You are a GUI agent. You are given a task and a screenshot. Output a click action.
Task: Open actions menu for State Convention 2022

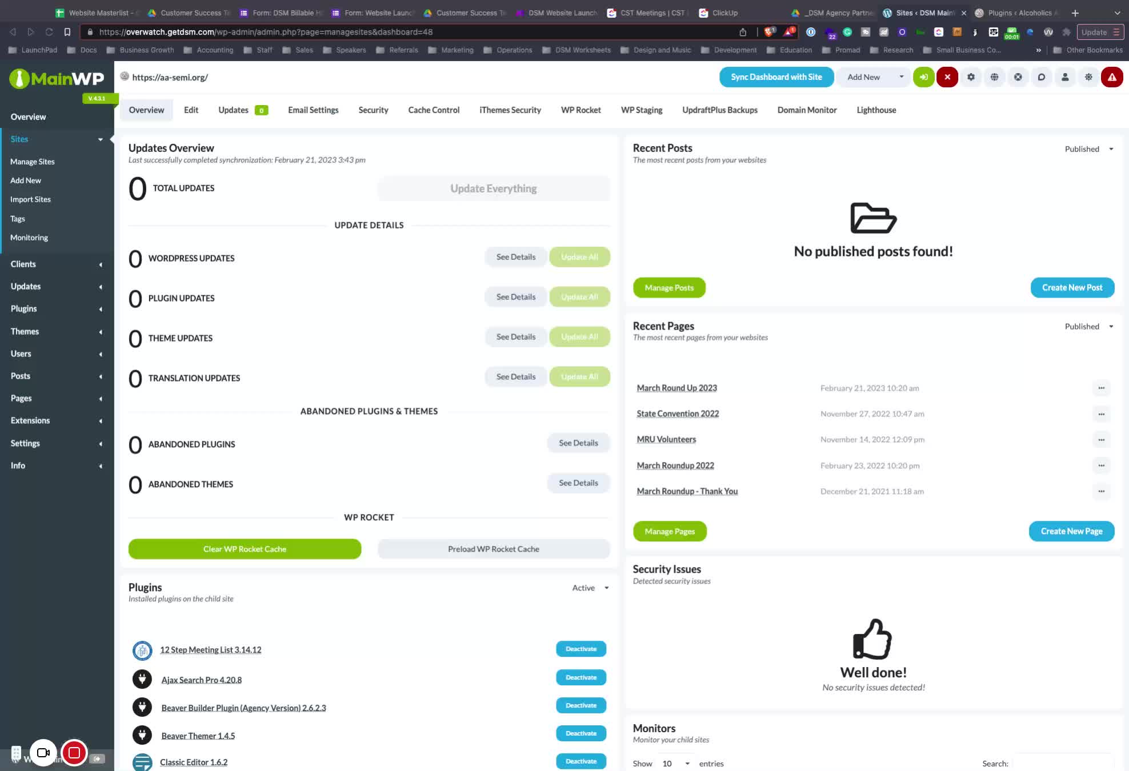(x=1101, y=414)
